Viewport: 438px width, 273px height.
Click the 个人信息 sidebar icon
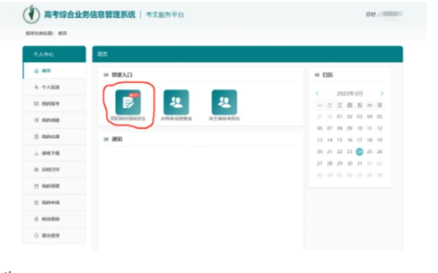(36, 87)
